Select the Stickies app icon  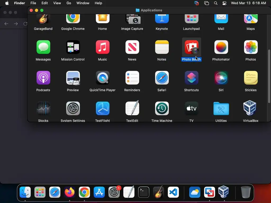[x=251, y=78]
